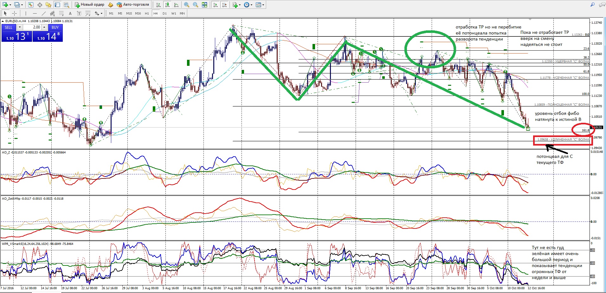The width and height of the screenshot is (606, 293).
Task: Select the Fibonacci fan-style line tool
Action: (x=88, y=13)
